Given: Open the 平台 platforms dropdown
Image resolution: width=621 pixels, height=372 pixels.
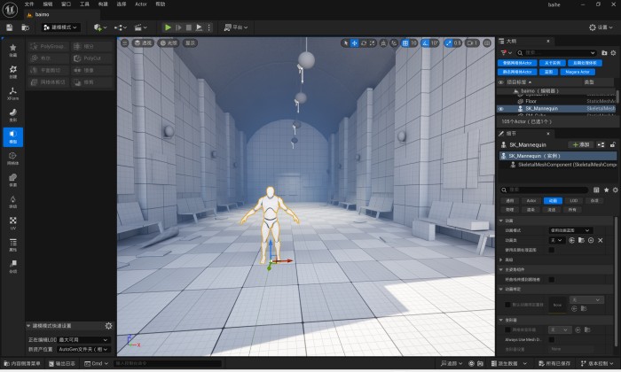Looking at the screenshot, I should [x=236, y=27].
